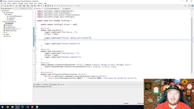Viewport: 194px width, 109px height.
Task: Open the Run menu
Action: click(35, 3)
